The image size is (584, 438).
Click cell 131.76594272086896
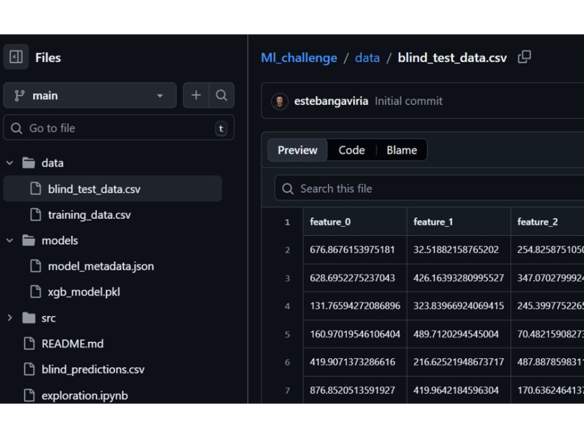(x=355, y=306)
